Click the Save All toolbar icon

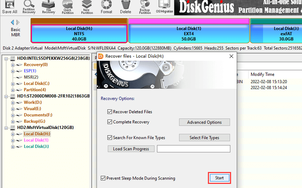coord(9,7)
